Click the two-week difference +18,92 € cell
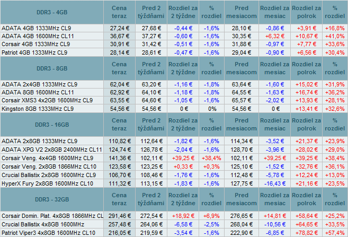Screen dimensions: 348x237 (x=183, y=216)
